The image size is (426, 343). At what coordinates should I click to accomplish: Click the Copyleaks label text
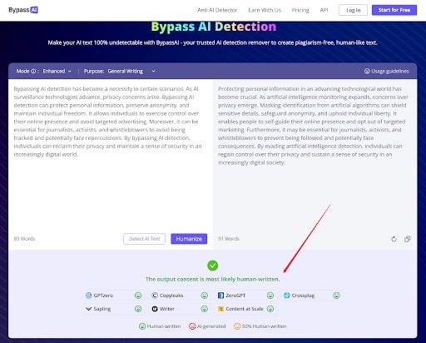[x=171, y=296]
